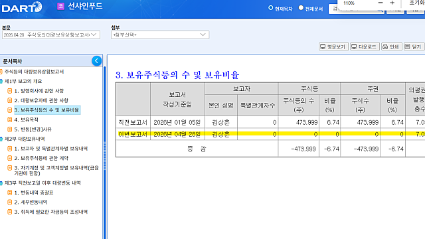The width and height of the screenshot is (425, 239).
Task: Click 김상훈 in the 이번보고서 row
Action: coord(221,134)
